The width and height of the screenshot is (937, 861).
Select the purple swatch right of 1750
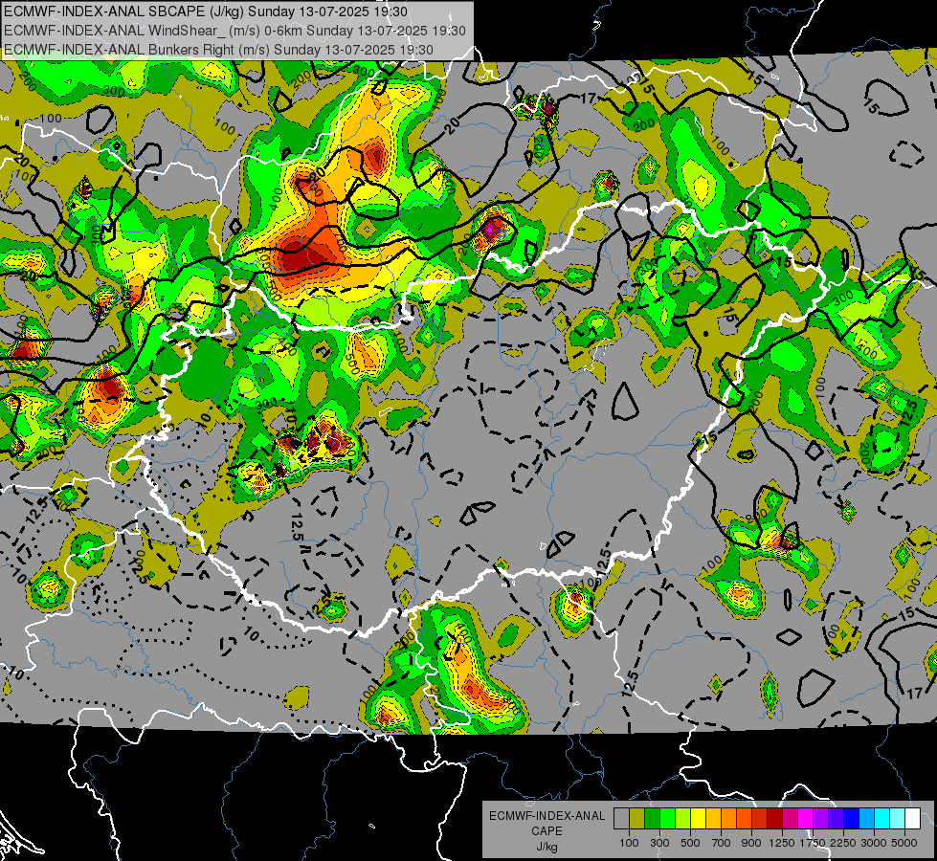pos(820,819)
